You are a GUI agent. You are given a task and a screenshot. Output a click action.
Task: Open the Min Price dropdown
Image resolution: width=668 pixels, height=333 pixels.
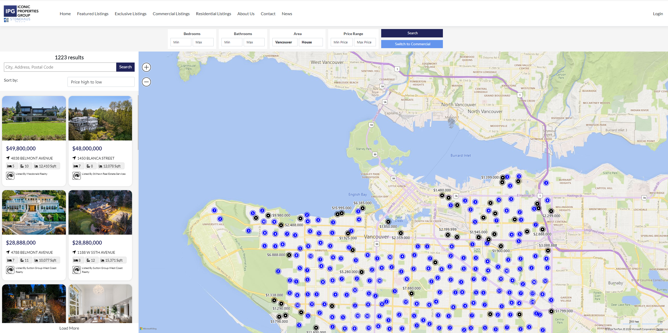(x=342, y=42)
